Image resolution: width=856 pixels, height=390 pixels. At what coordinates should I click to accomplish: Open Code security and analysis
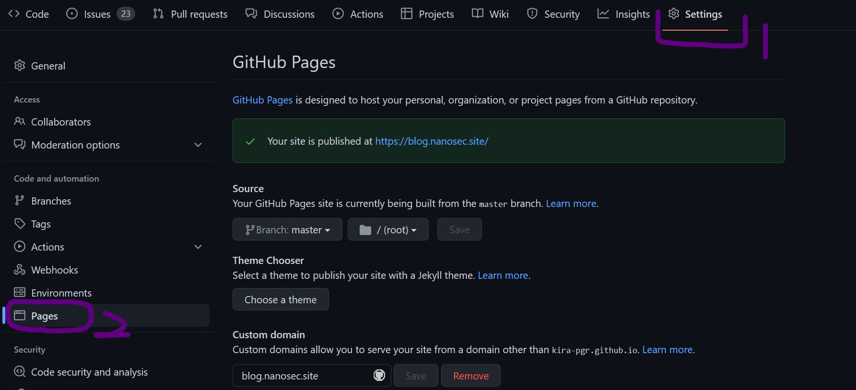(x=106, y=372)
